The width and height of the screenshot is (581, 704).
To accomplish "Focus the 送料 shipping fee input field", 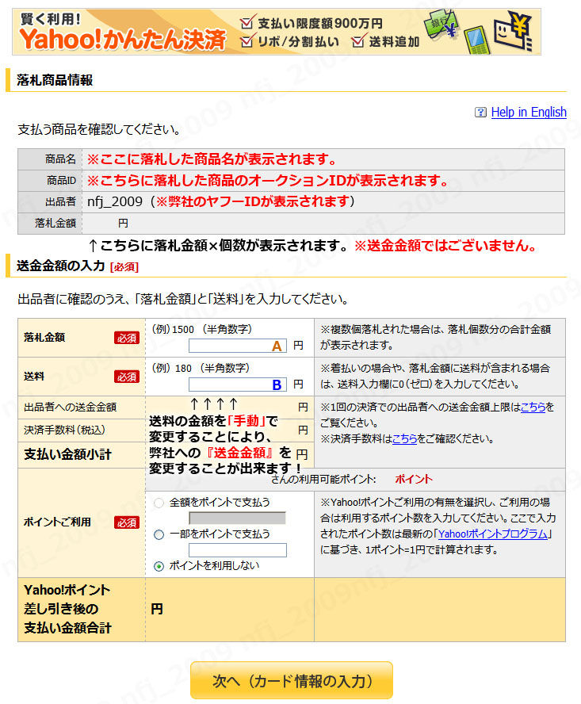I will coord(238,385).
